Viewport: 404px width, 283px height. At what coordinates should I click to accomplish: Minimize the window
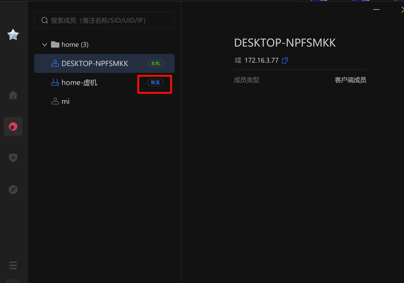pyautogui.click(x=376, y=9)
